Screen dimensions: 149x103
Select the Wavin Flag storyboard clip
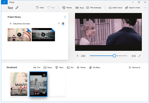point(19,84)
